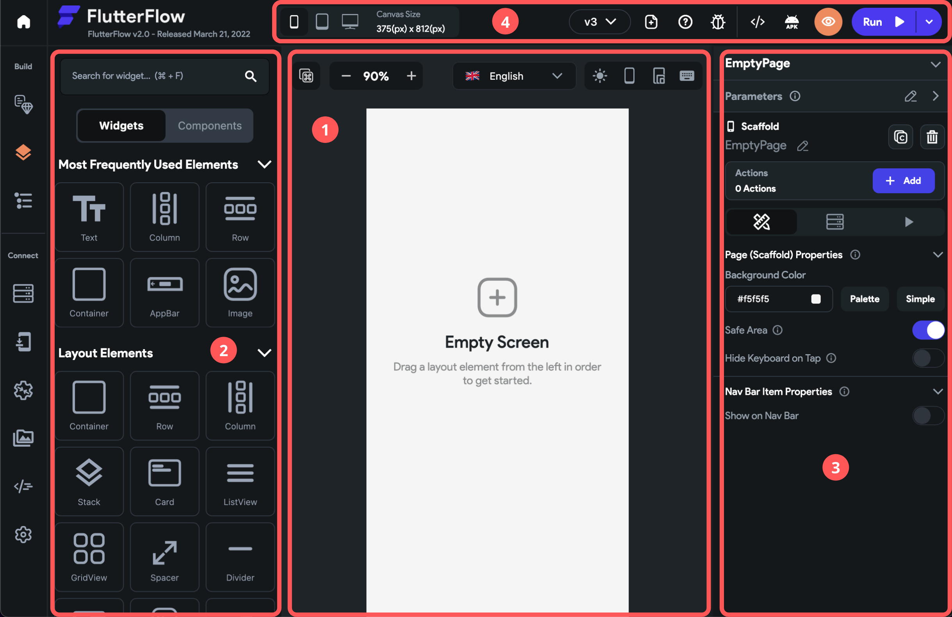Collapse the EmptyPage panel header chevron
The image size is (952, 617).
click(935, 64)
